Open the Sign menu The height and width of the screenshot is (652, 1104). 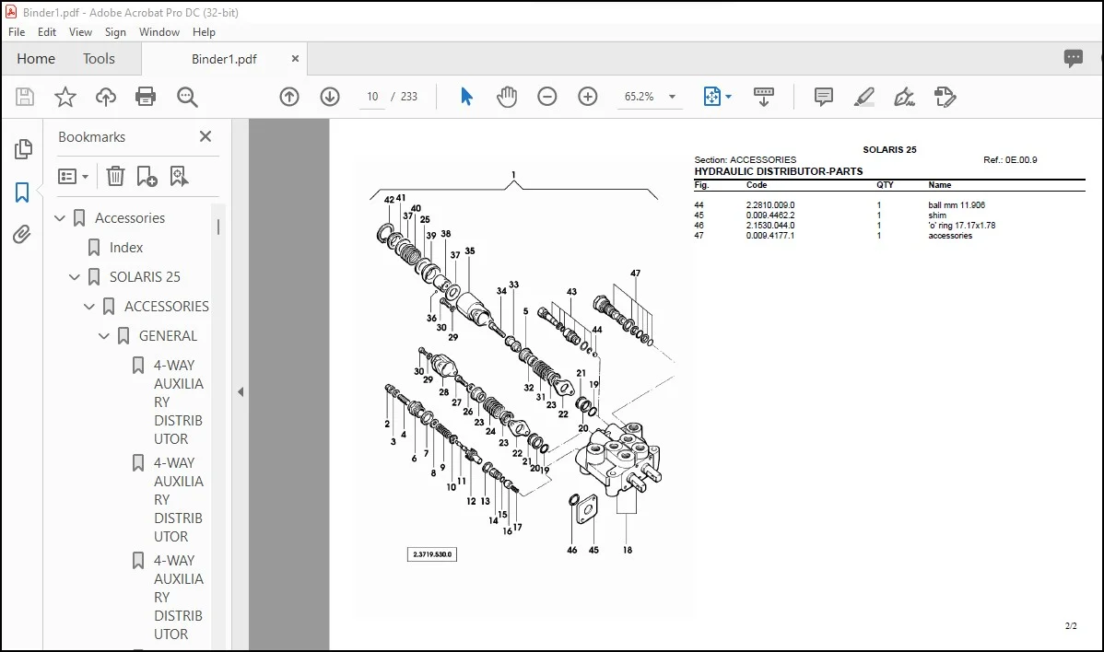point(115,31)
